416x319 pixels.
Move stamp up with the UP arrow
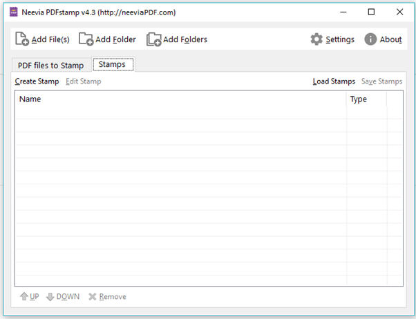click(x=24, y=297)
